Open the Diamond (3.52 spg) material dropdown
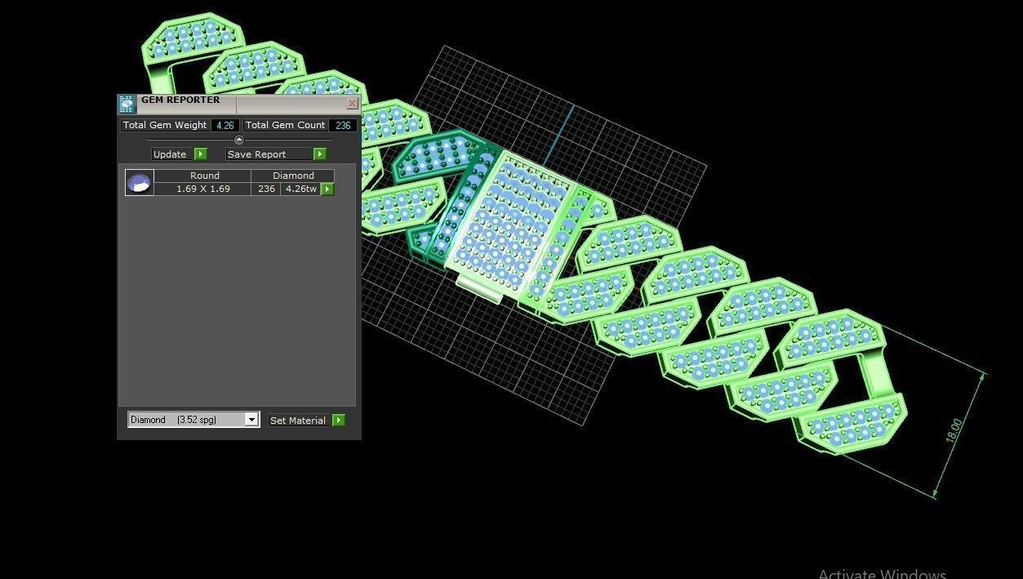This screenshot has height=579, width=1023. pos(193,420)
